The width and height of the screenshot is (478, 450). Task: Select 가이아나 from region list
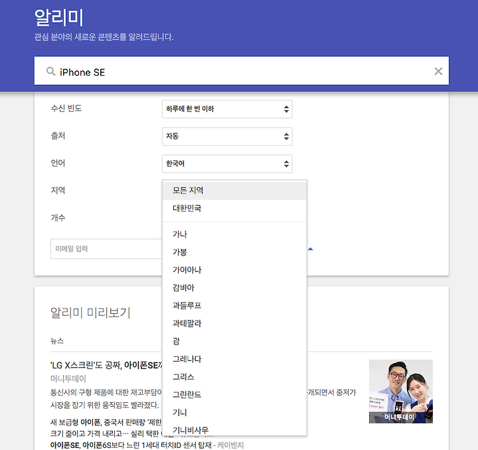pos(234,270)
